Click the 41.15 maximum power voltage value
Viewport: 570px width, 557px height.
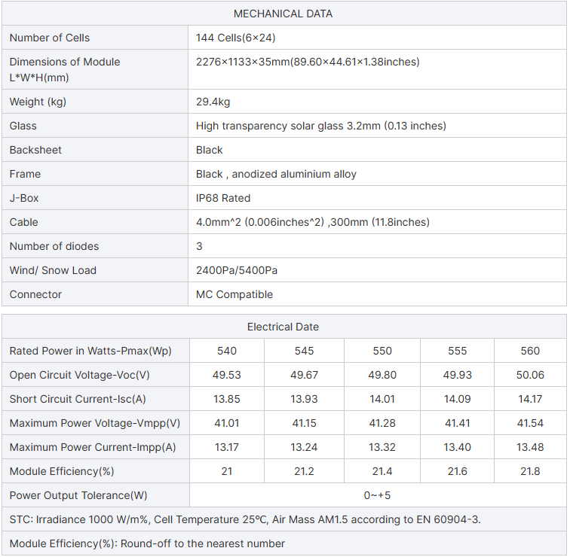coord(305,423)
